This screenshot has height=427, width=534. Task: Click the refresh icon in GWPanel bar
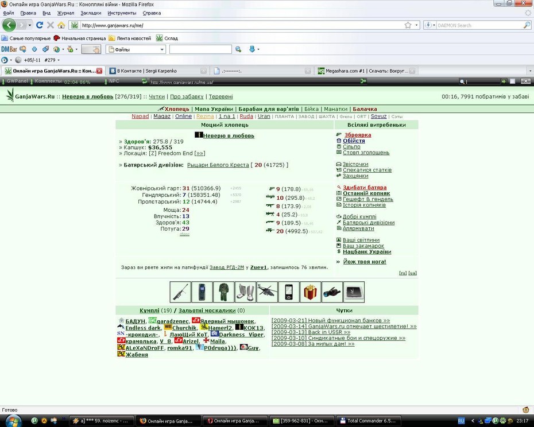tap(144, 81)
